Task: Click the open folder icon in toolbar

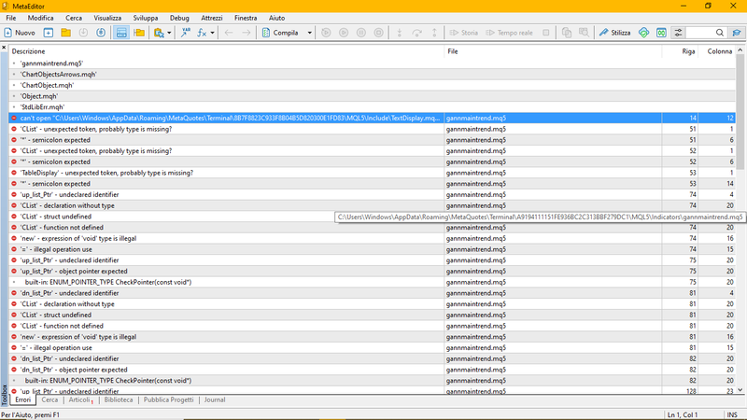Action: tap(65, 33)
